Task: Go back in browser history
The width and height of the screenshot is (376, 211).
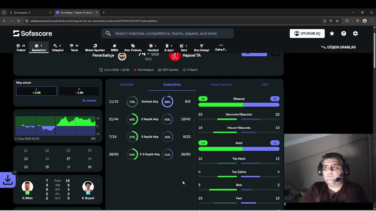Action: coord(4,21)
